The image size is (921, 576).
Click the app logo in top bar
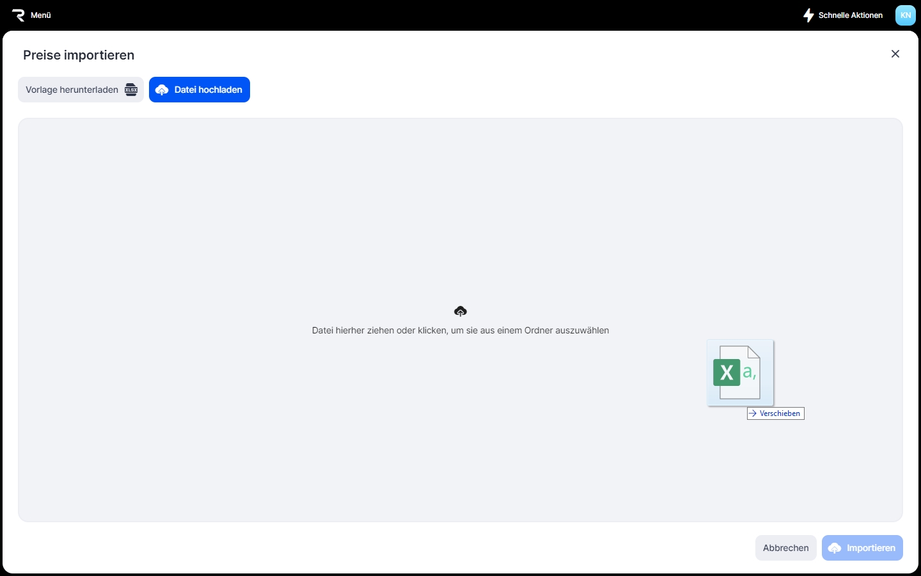point(18,15)
